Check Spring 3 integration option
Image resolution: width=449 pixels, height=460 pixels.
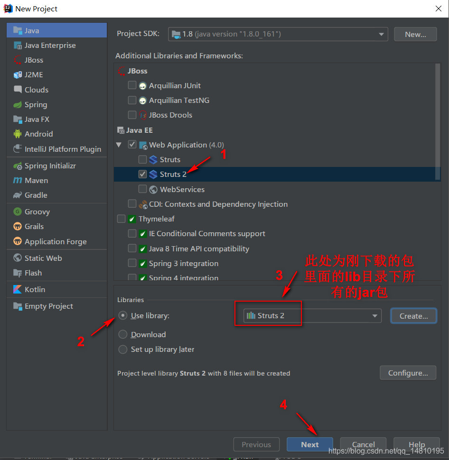tap(132, 263)
